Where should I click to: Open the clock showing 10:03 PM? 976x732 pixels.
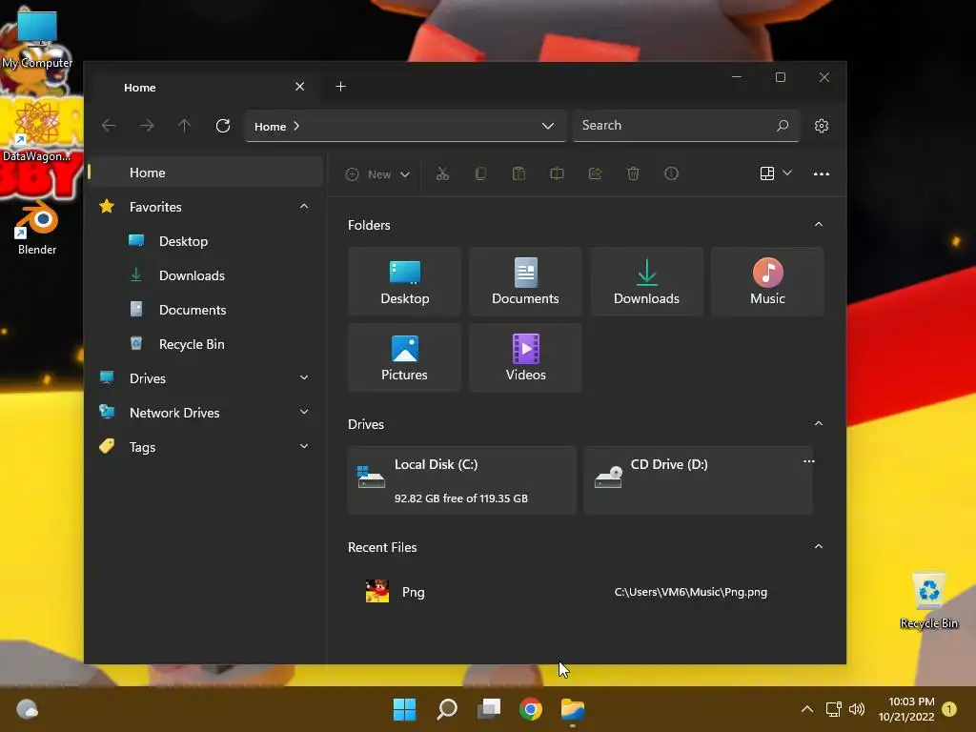906,709
